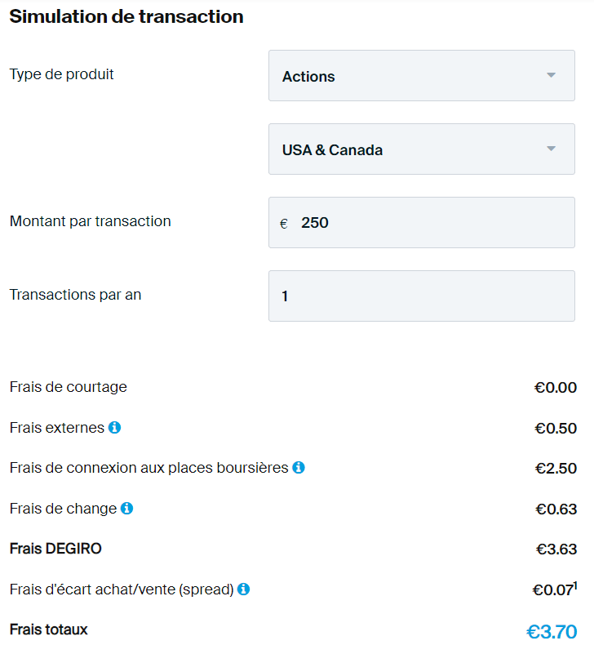Click the bold Frais DEGIRO label
This screenshot has height=654, width=594.
(55, 549)
